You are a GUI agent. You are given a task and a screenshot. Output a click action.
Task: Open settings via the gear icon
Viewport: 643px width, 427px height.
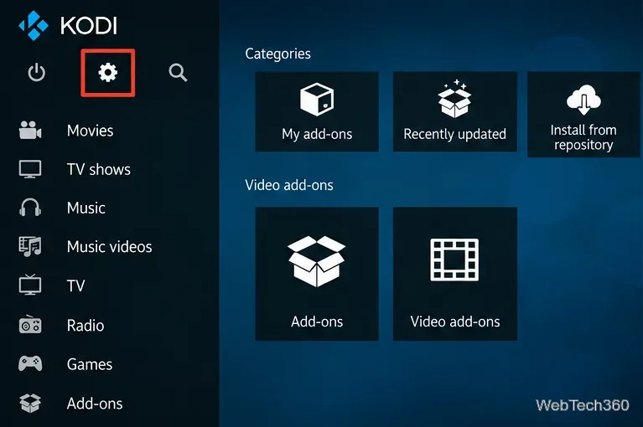(108, 73)
